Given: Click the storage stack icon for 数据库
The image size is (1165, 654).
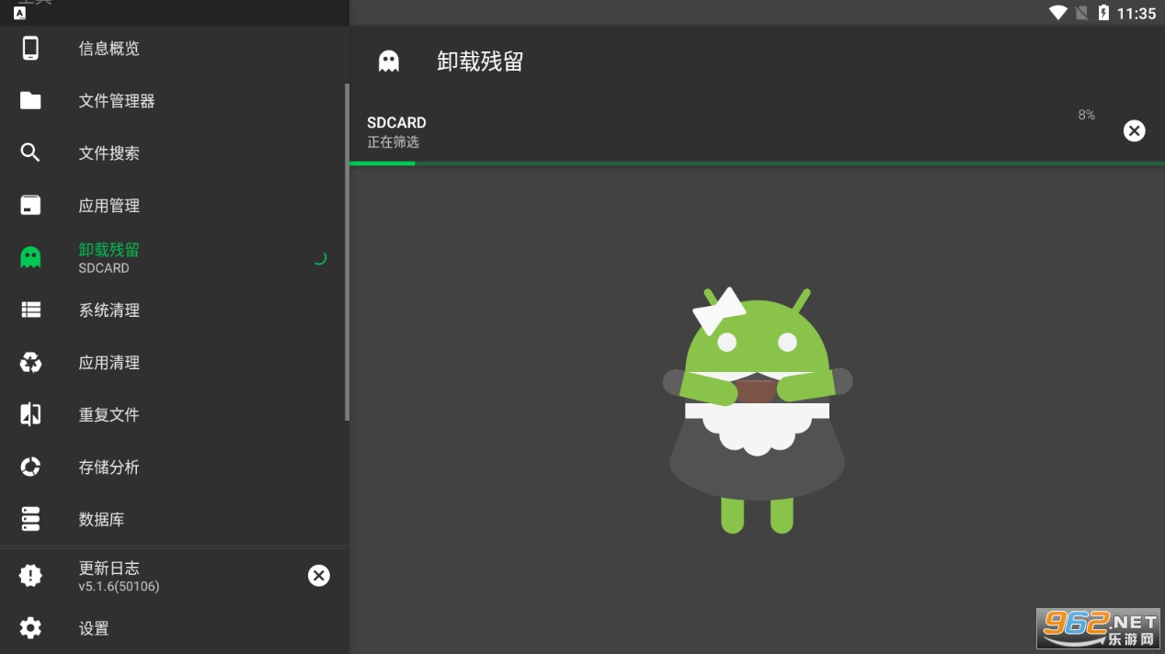Looking at the screenshot, I should coord(30,519).
